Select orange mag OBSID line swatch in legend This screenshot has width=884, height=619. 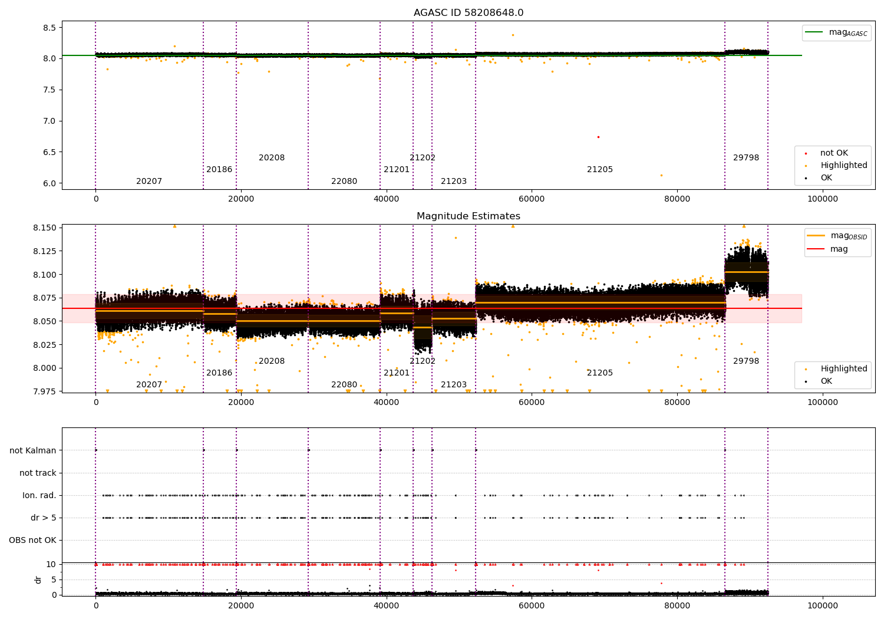click(816, 236)
